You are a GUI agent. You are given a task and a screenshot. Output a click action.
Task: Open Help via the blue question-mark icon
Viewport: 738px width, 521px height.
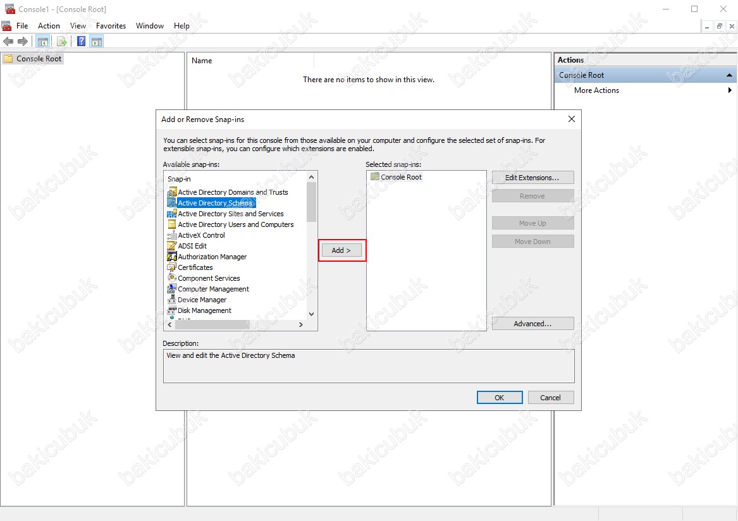pyautogui.click(x=82, y=42)
